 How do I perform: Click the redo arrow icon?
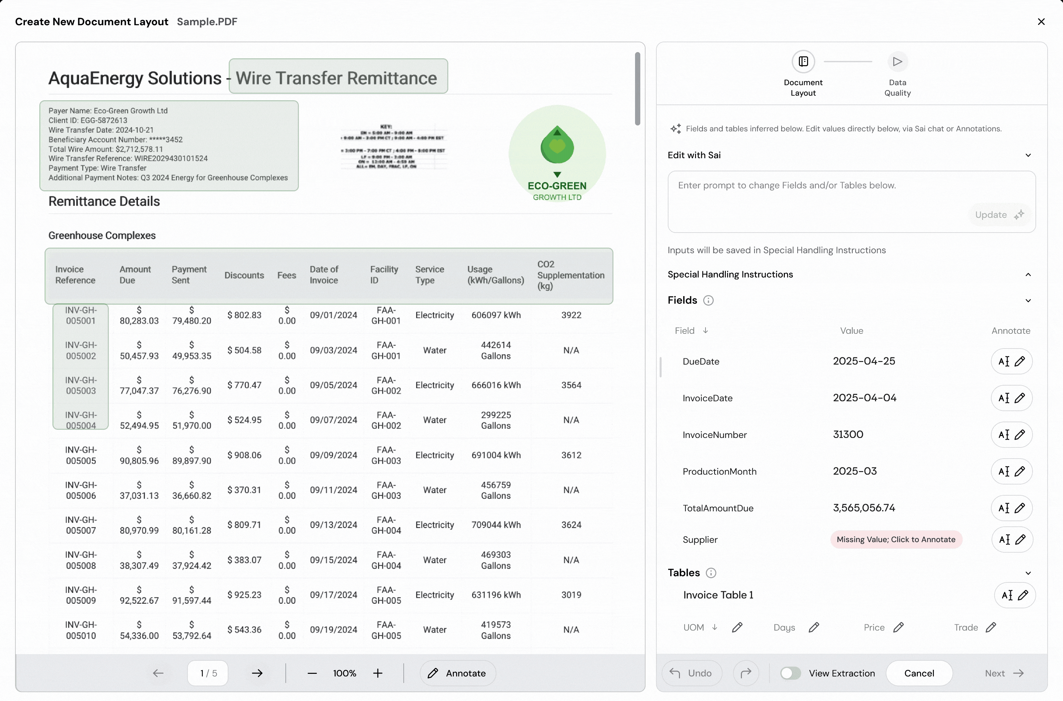pos(745,673)
